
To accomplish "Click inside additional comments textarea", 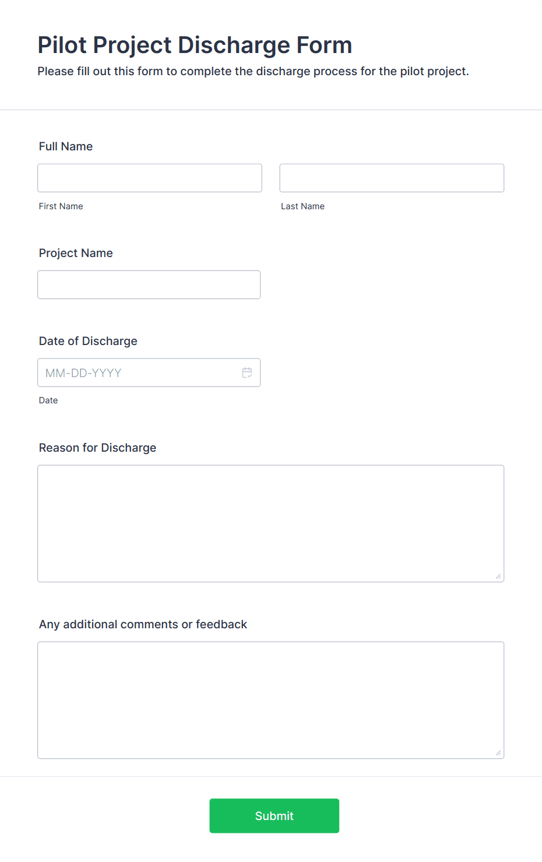I will [x=271, y=700].
